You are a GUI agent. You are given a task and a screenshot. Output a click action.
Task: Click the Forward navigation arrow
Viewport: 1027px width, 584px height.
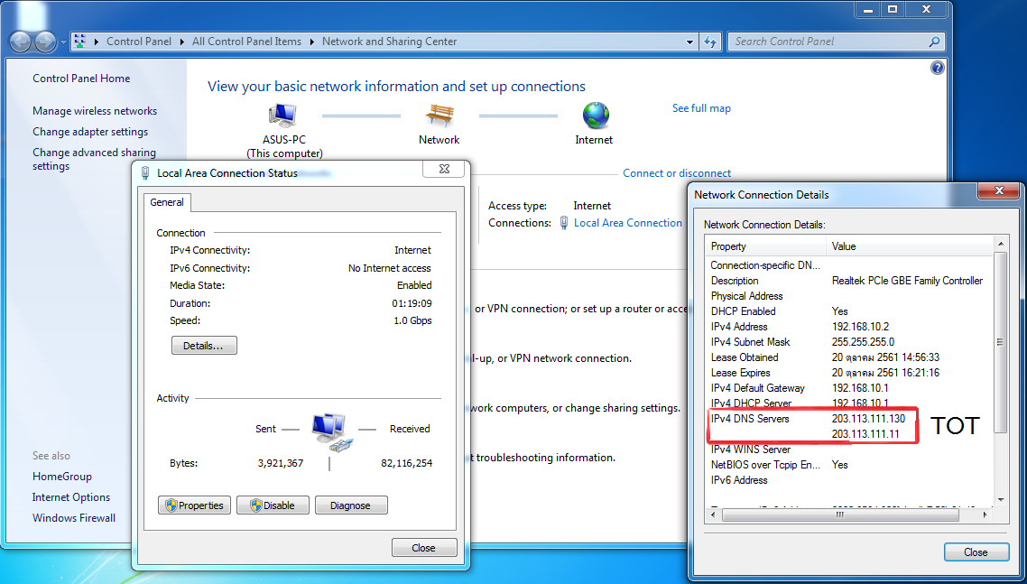click(44, 42)
